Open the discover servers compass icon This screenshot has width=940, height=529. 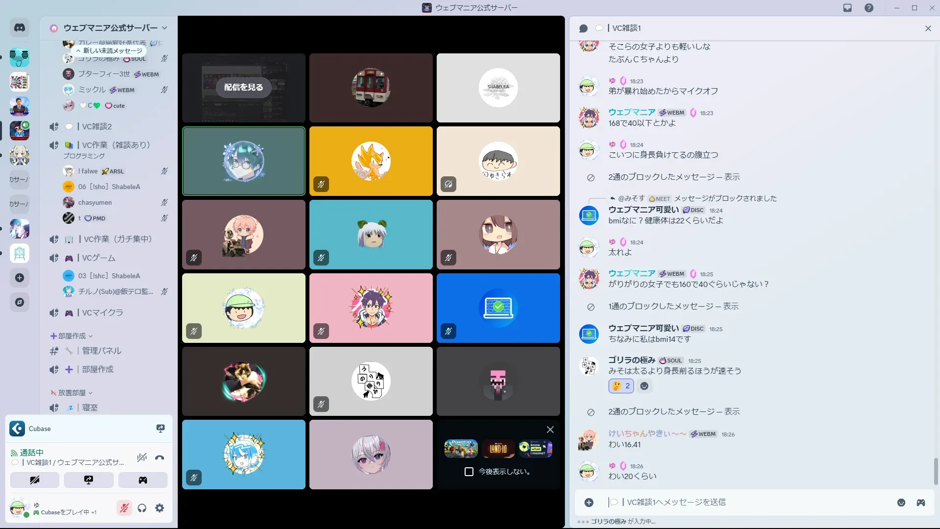(20, 302)
